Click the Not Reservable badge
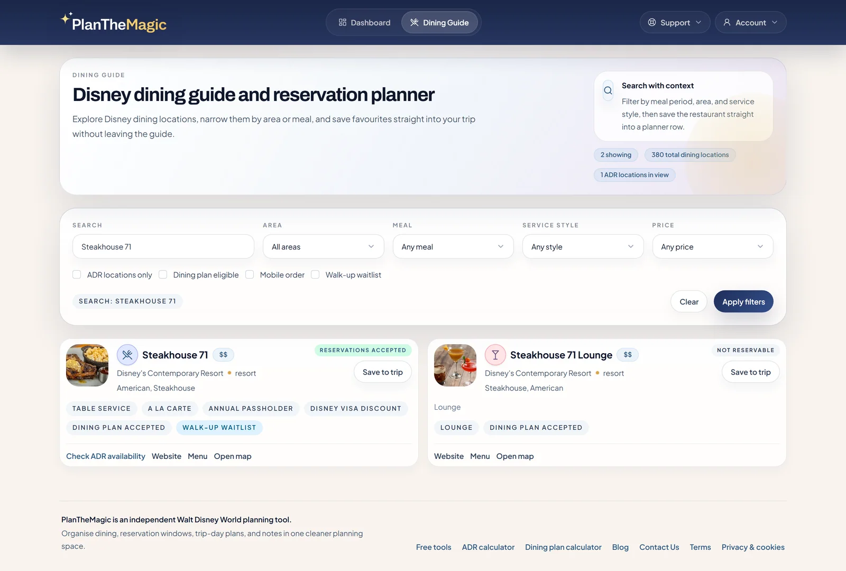The image size is (846, 571). click(x=746, y=350)
